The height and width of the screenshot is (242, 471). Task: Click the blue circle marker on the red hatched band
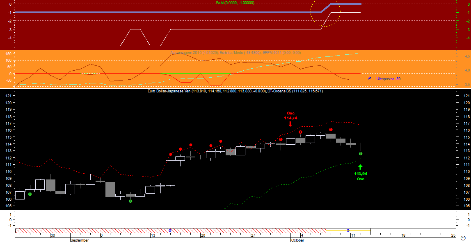(170, 231)
